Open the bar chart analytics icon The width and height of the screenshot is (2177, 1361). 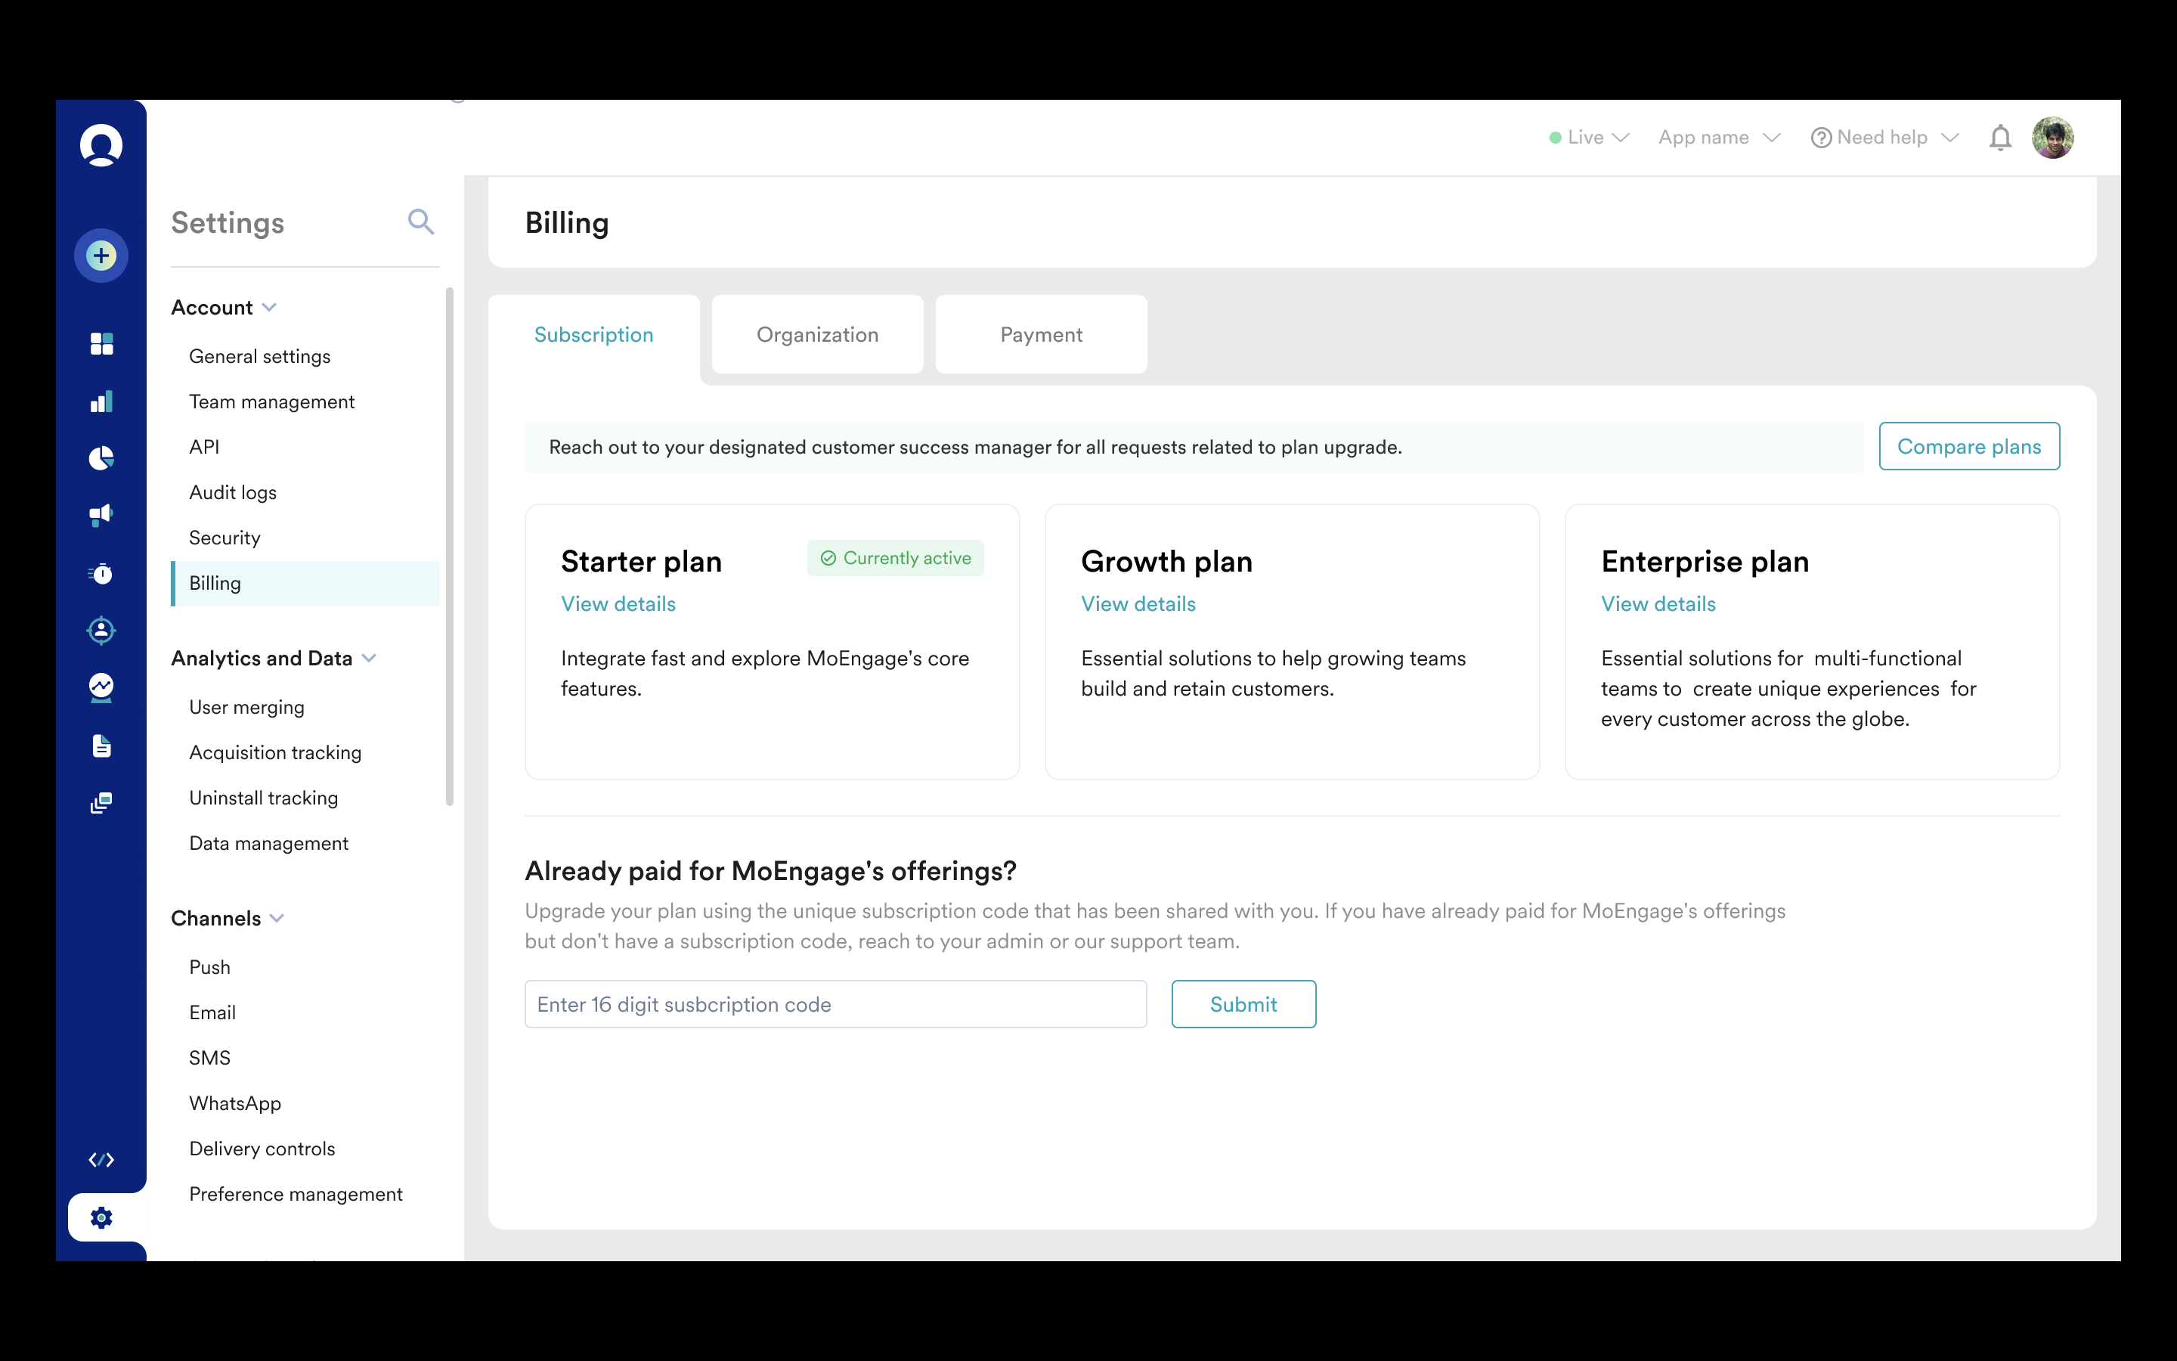(101, 401)
